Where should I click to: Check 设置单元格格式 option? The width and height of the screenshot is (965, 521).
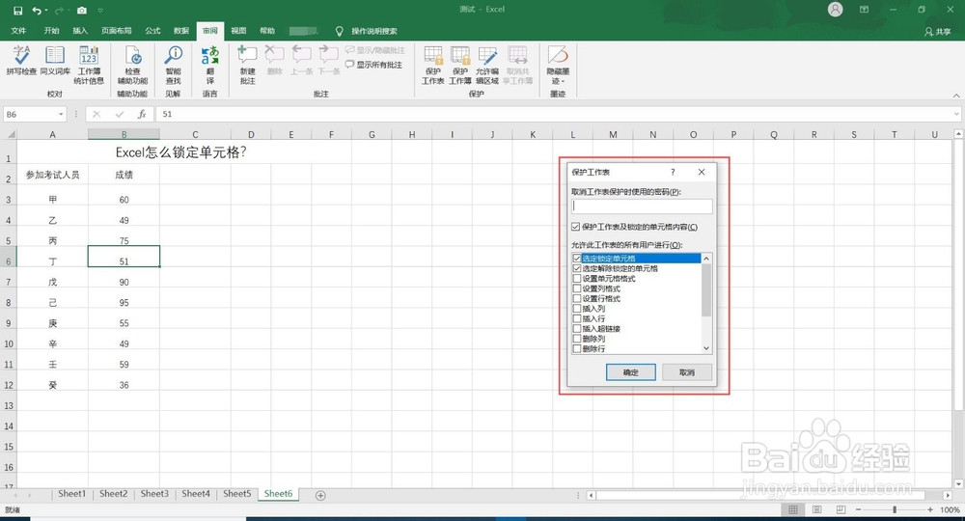point(577,279)
